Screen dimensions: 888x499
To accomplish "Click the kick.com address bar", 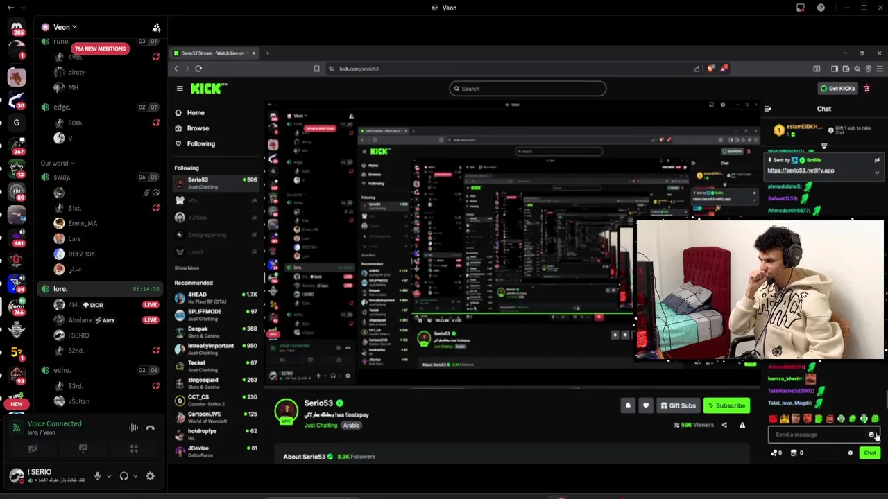I will tap(506, 69).
